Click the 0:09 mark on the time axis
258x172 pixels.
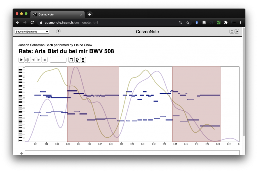click(x=121, y=144)
